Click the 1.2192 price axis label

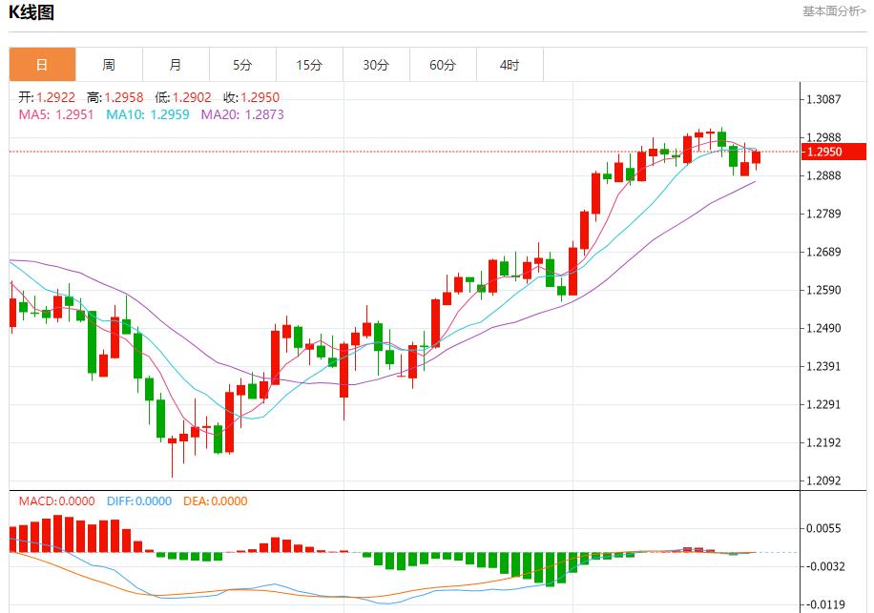(823, 442)
